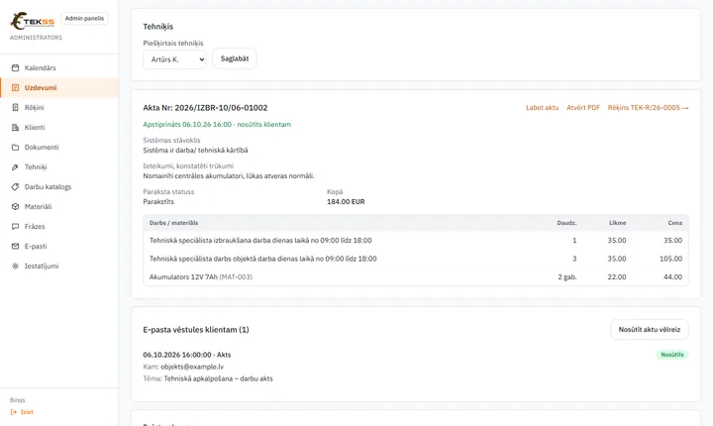Click the Materiāli box icon in sidebar
The image size is (713, 426).
(15, 207)
